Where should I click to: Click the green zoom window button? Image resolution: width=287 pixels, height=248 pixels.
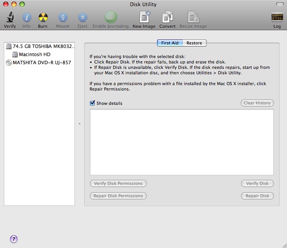click(x=22, y=4)
